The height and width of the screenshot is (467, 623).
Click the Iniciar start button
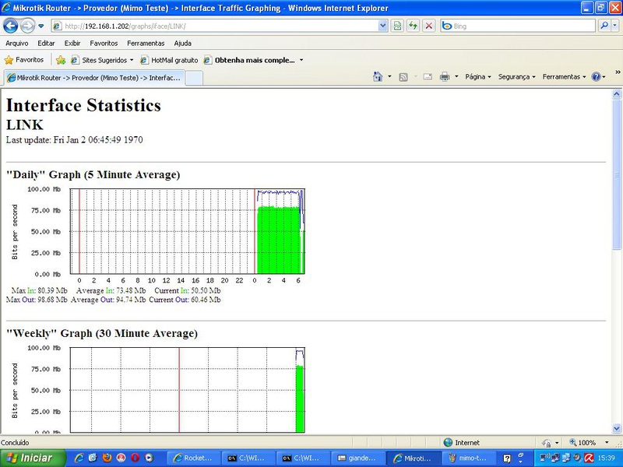pyautogui.click(x=31, y=458)
